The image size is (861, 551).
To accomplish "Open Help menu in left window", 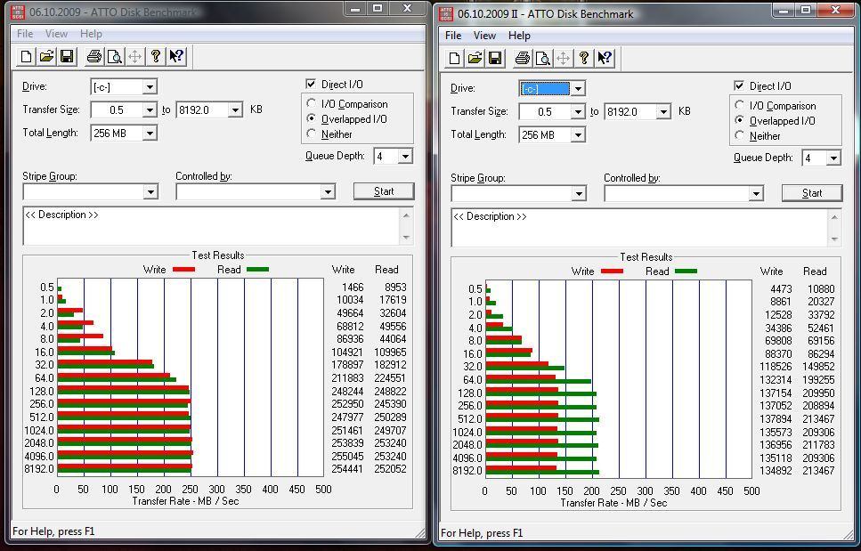I will point(91,34).
